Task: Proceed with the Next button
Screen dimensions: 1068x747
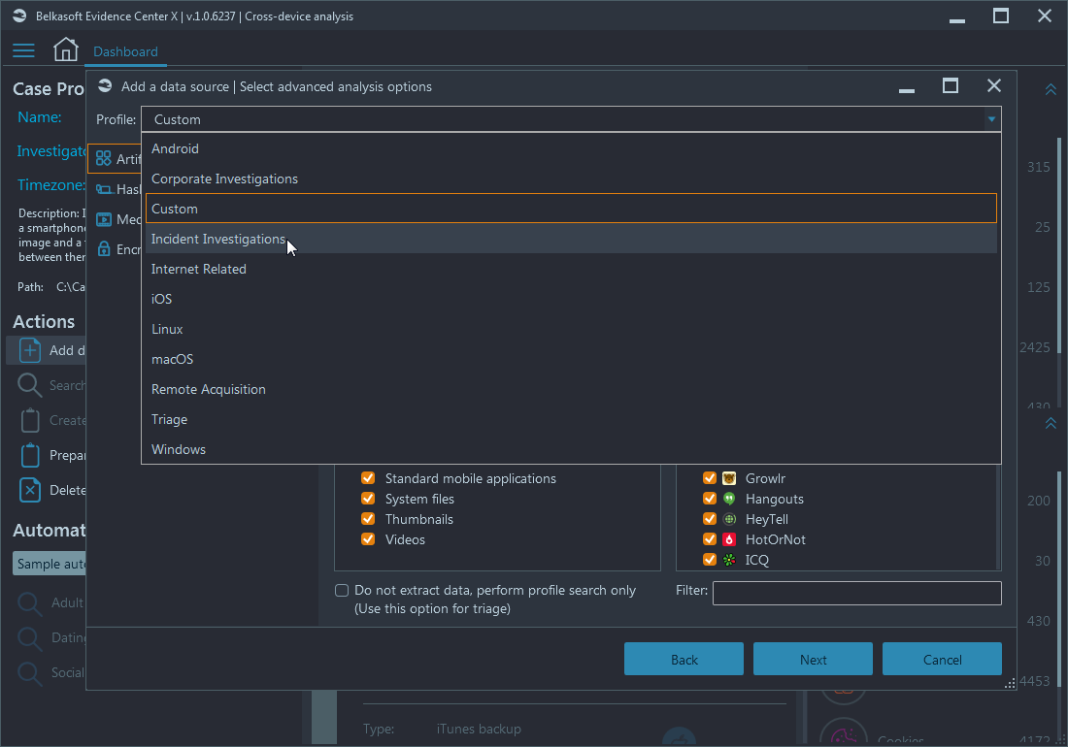Action: [813, 660]
